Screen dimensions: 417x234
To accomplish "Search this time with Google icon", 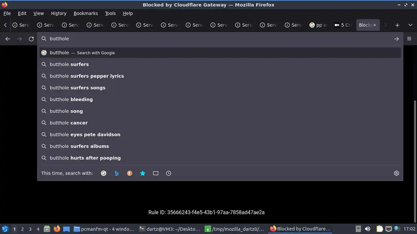I will (104, 173).
